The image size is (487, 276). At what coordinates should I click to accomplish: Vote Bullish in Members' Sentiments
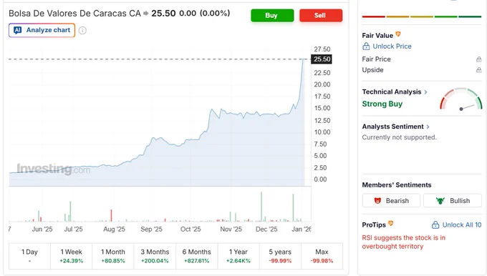(x=453, y=201)
